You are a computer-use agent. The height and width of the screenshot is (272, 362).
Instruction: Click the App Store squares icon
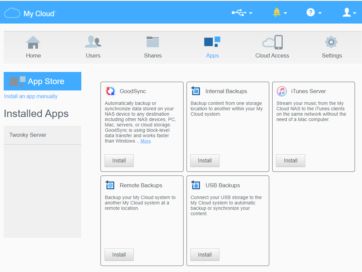[x=17, y=81]
